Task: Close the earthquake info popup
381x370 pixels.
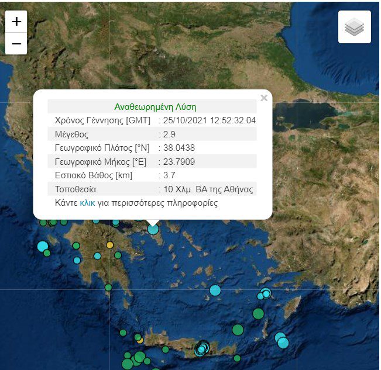Action: [x=264, y=98]
